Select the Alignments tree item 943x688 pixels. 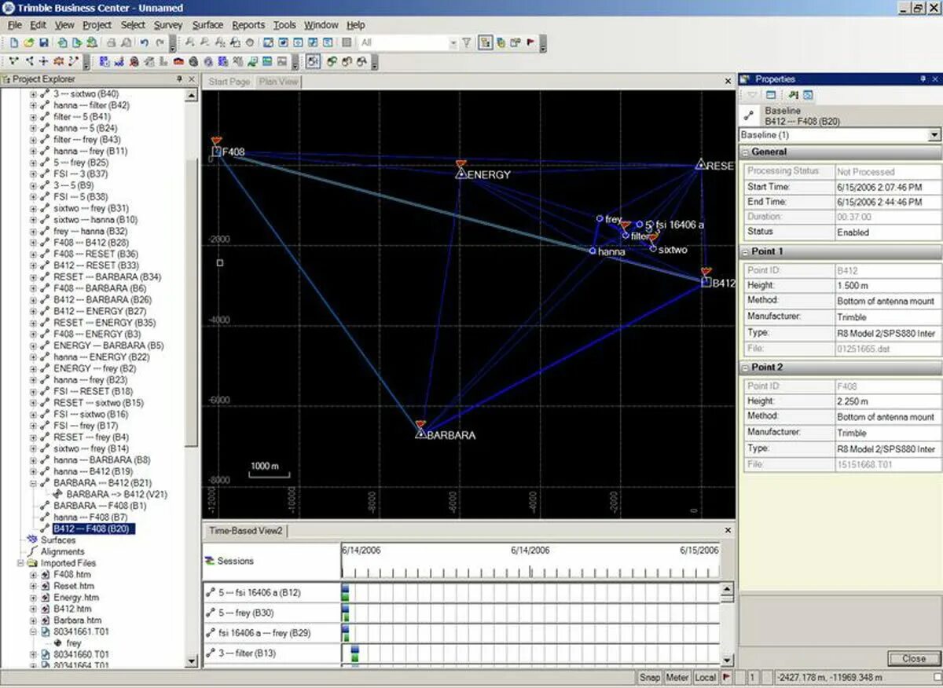(x=62, y=552)
